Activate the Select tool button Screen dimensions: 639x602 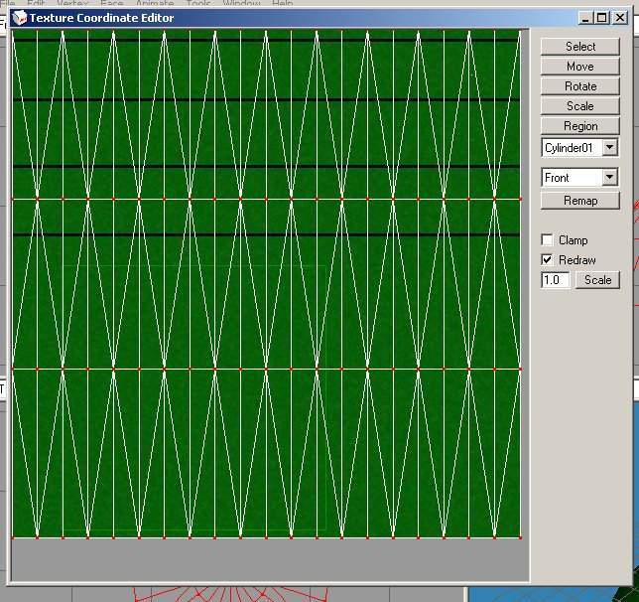(x=579, y=47)
